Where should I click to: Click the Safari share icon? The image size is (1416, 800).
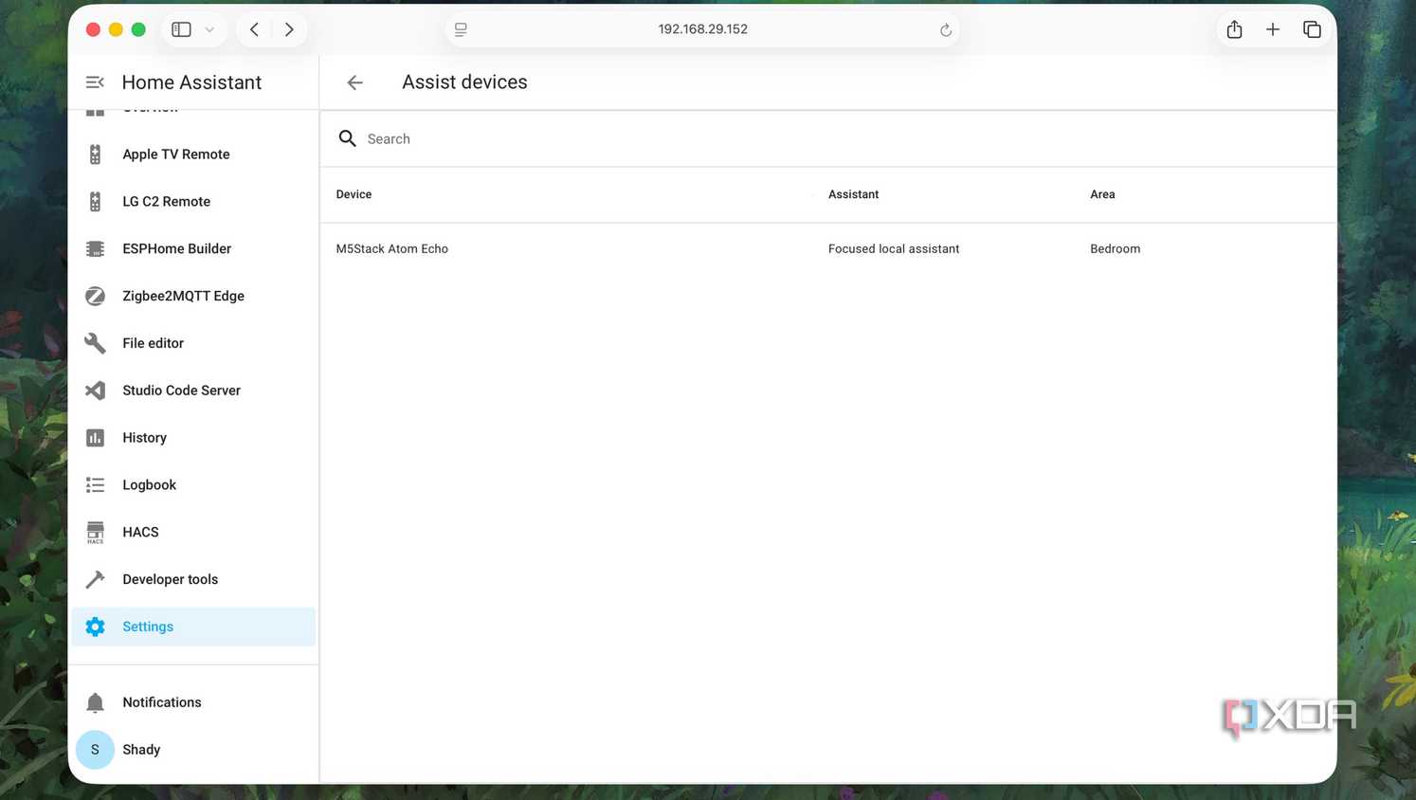(1234, 29)
